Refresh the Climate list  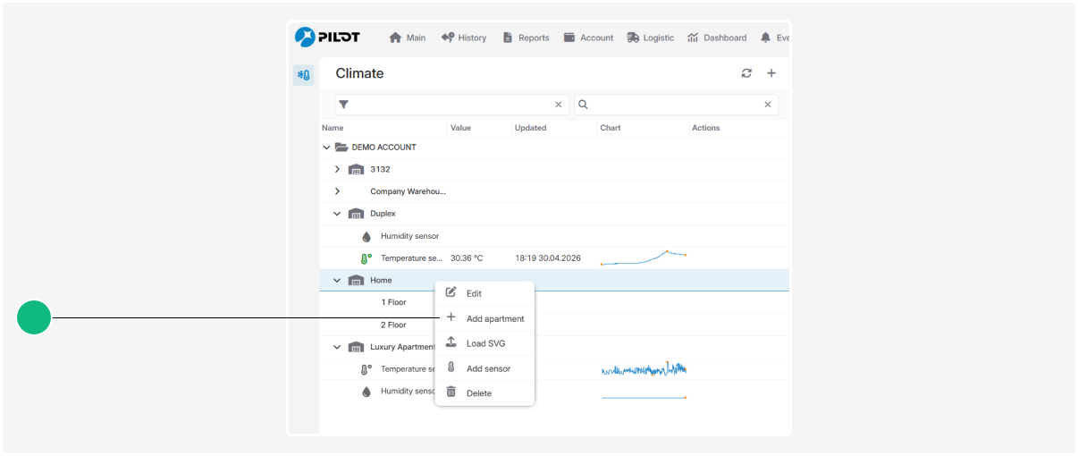[x=746, y=73]
